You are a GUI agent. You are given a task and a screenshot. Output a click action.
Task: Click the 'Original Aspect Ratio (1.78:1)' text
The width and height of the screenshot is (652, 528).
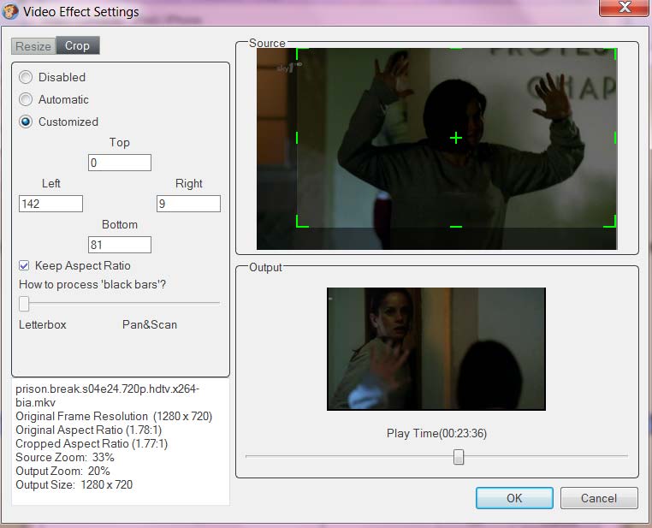(x=89, y=430)
